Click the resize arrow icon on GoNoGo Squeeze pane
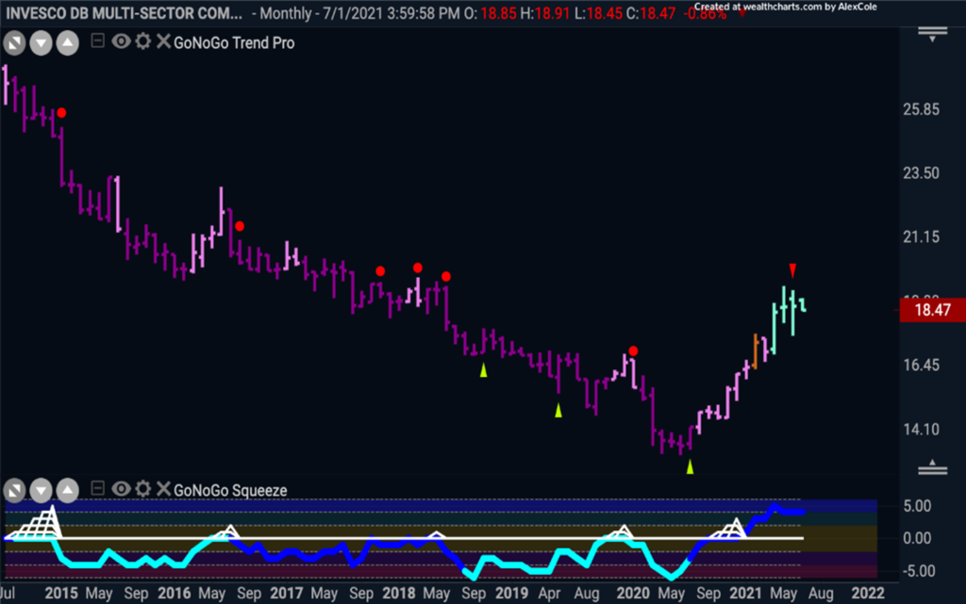Screen dimensions: 966x604 coord(14,490)
